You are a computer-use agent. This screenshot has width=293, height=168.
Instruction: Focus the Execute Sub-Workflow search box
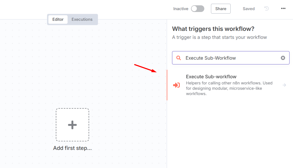point(231,58)
